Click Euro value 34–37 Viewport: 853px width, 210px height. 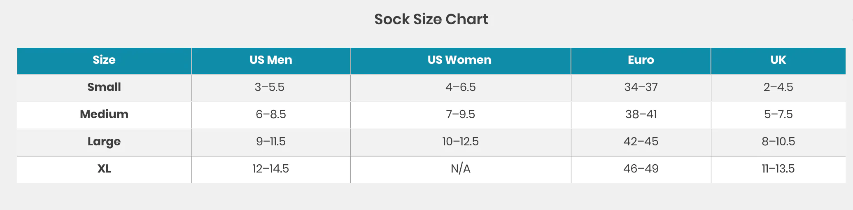tap(641, 87)
